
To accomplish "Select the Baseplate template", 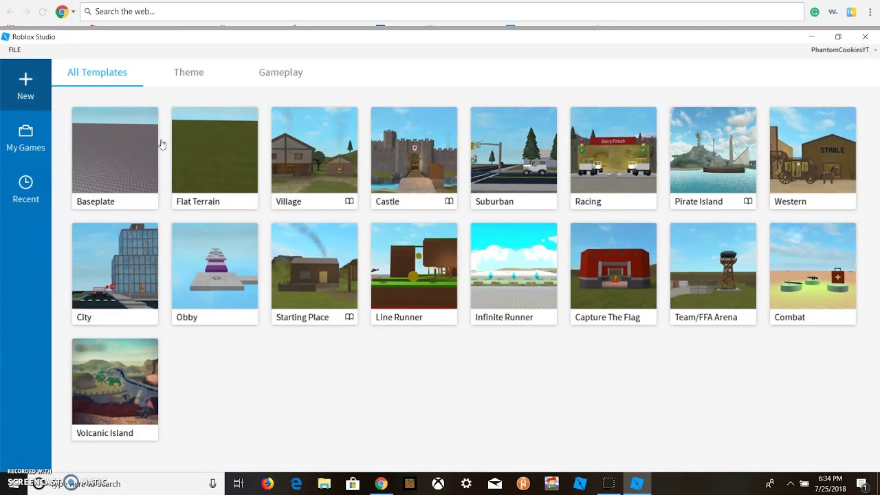I will tap(115, 157).
